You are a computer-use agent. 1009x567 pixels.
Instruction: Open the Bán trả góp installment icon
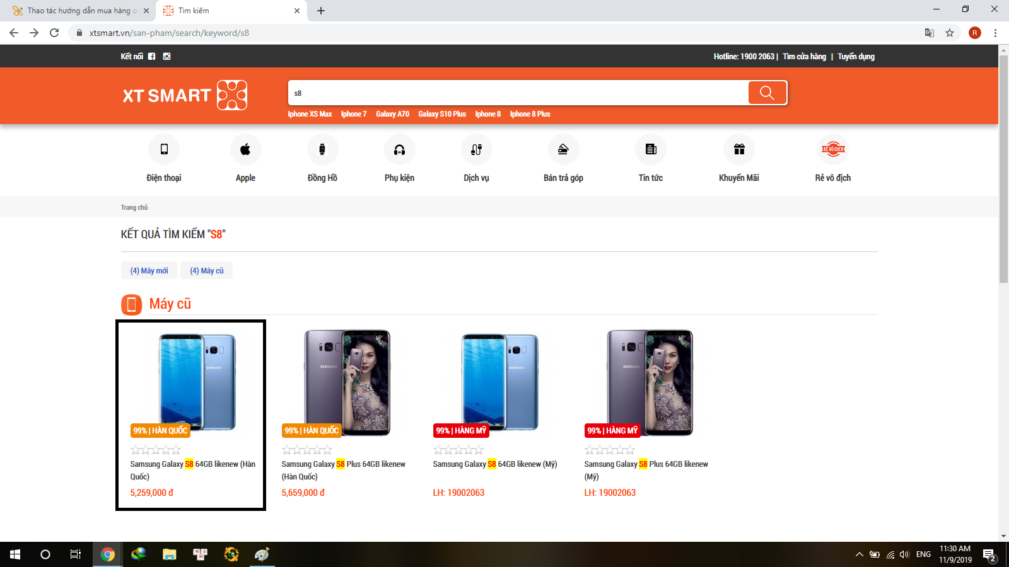(563, 149)
